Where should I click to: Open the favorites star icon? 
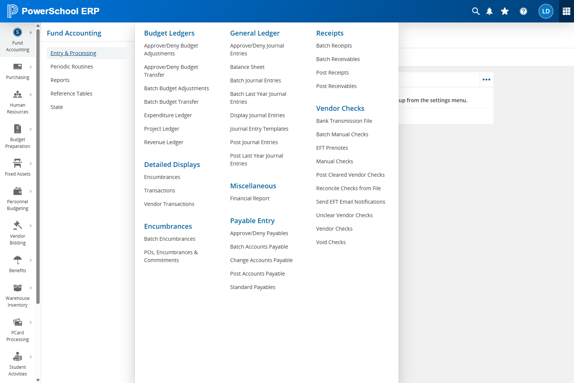click(505, 11)
